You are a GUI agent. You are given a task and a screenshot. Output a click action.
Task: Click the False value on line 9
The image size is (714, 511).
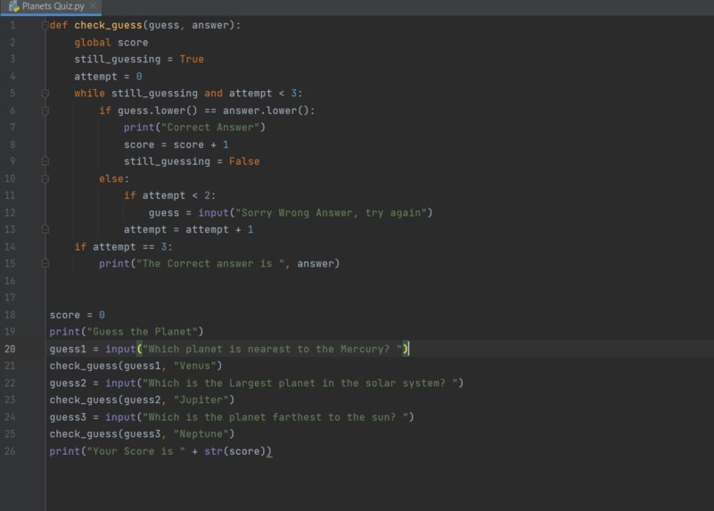click(244, 161)
